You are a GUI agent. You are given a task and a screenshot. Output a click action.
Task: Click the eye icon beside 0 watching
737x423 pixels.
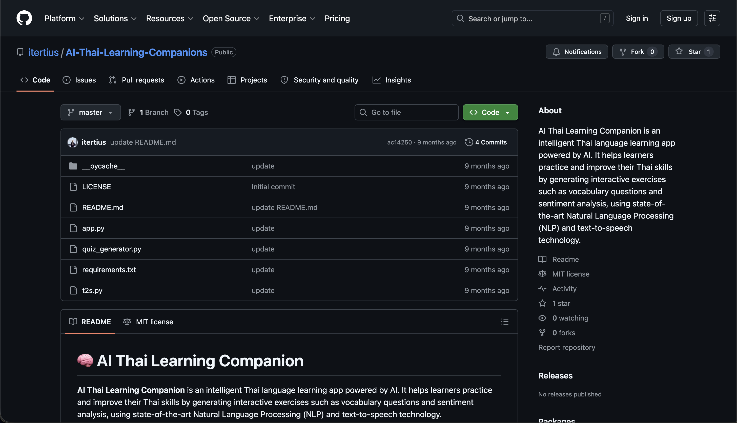pos(542,318)
